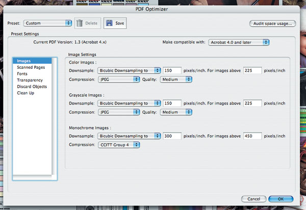The height and width of the screenshot is (210, 306).
Task: Open Color Images Quality Medium dropdown
Action: tap(176, 80)
